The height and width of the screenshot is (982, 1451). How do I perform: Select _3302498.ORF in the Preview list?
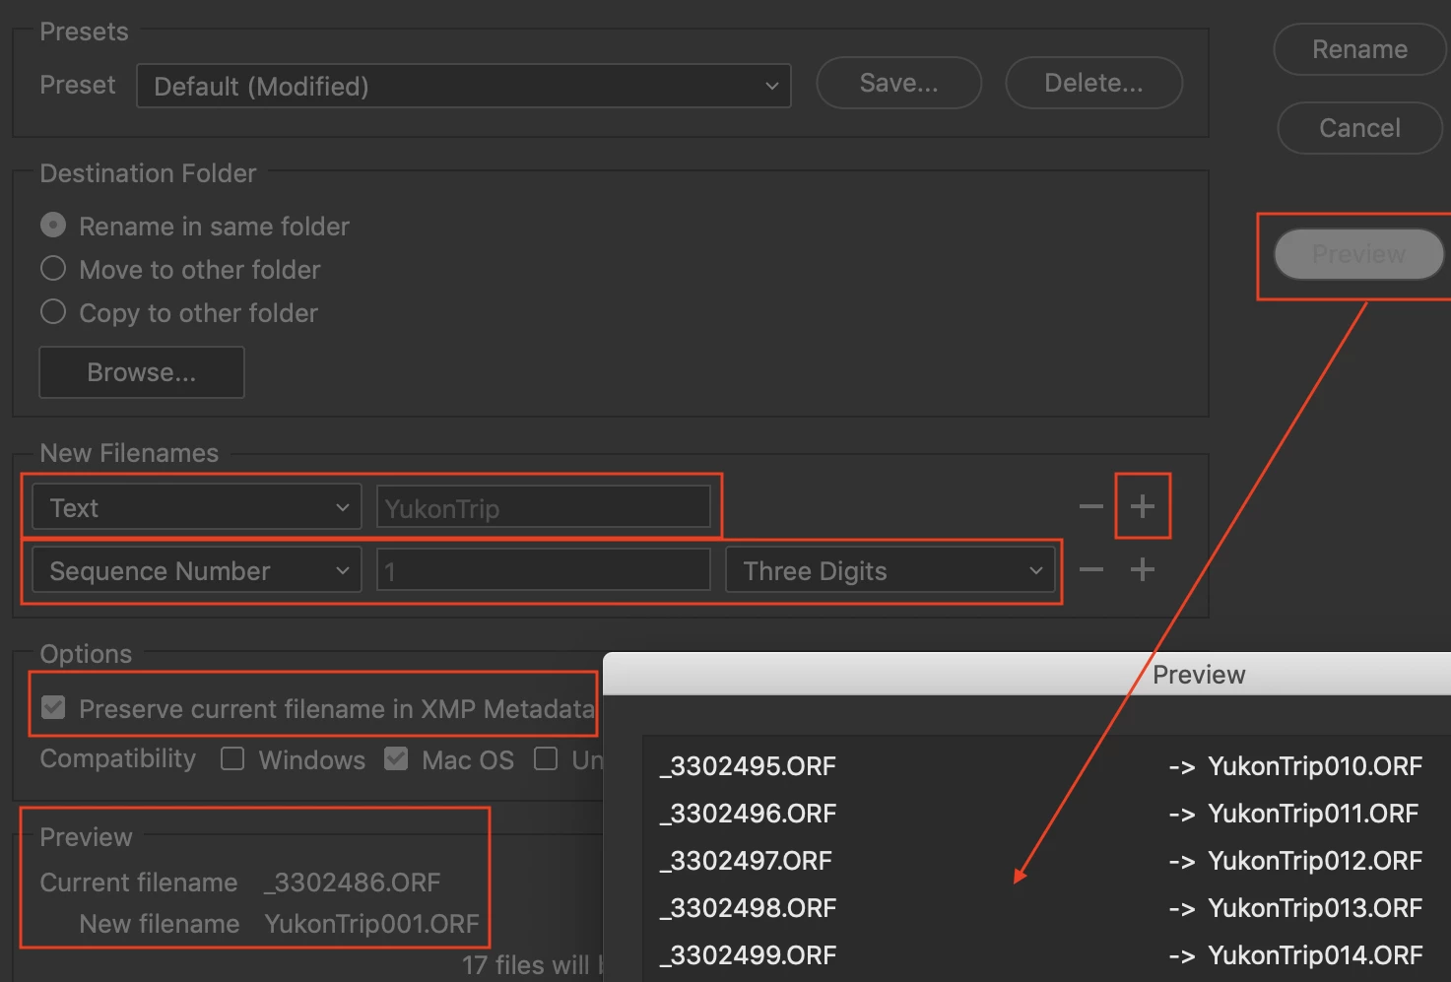(748, 907)
